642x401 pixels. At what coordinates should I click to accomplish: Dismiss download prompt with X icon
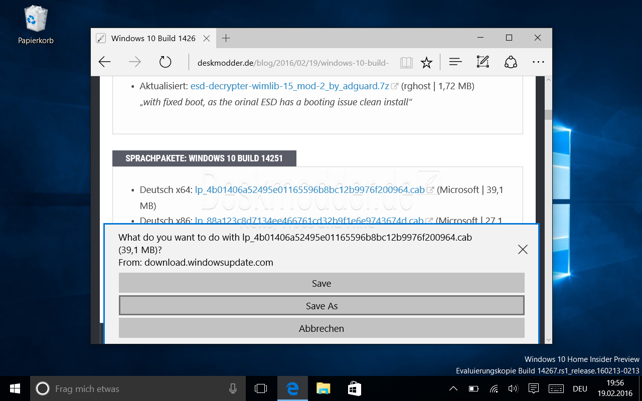[x=523, y=249]
